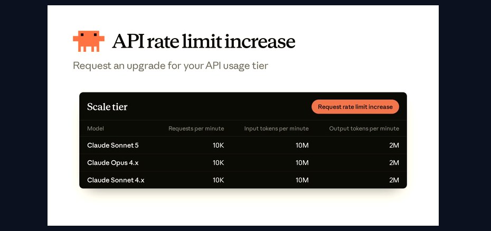Click Claude Sonnet 4.x input tokens 10M

coord(302,180)
